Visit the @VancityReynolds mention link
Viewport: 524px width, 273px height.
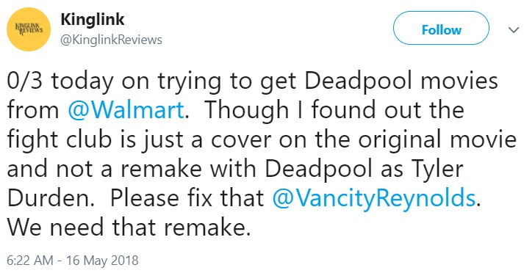pyautogui.click(x=374, y=198)
